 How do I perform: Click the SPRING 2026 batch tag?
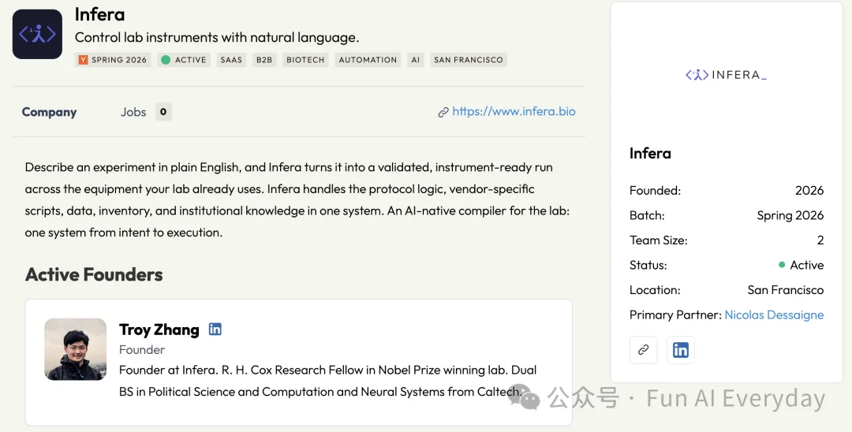coord(113,60)
